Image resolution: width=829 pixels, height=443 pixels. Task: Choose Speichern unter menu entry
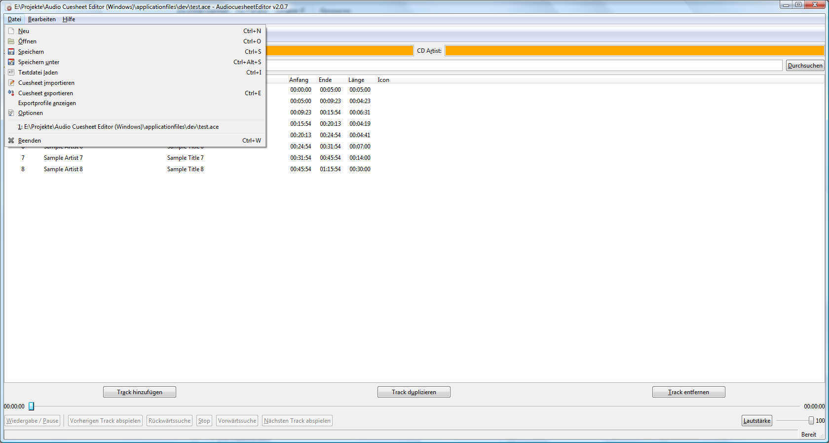135,62
